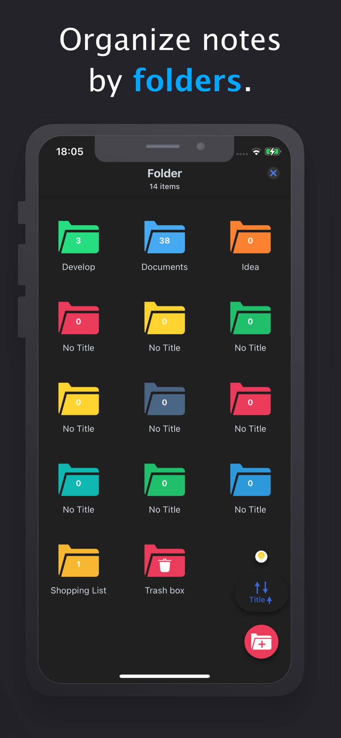
Task: Click the Folder header title
Action: click(165, 173)
